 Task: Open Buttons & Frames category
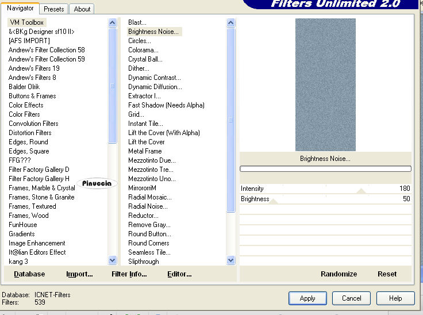[x=32, y=96]
